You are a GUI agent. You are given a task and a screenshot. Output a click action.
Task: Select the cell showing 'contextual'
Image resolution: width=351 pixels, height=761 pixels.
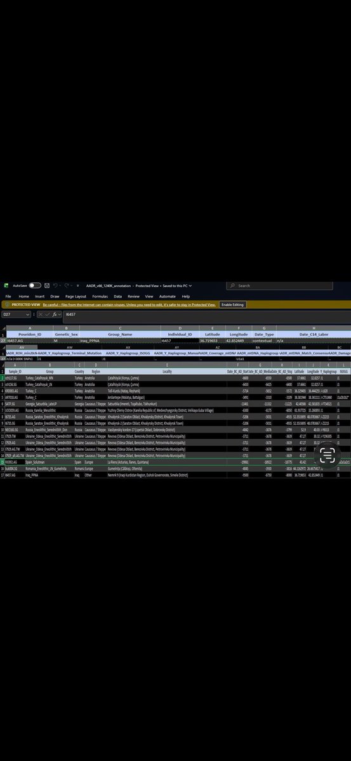pos(264,341)
